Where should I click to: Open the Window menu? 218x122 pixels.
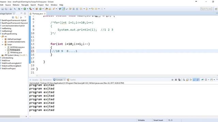[54, 5]
